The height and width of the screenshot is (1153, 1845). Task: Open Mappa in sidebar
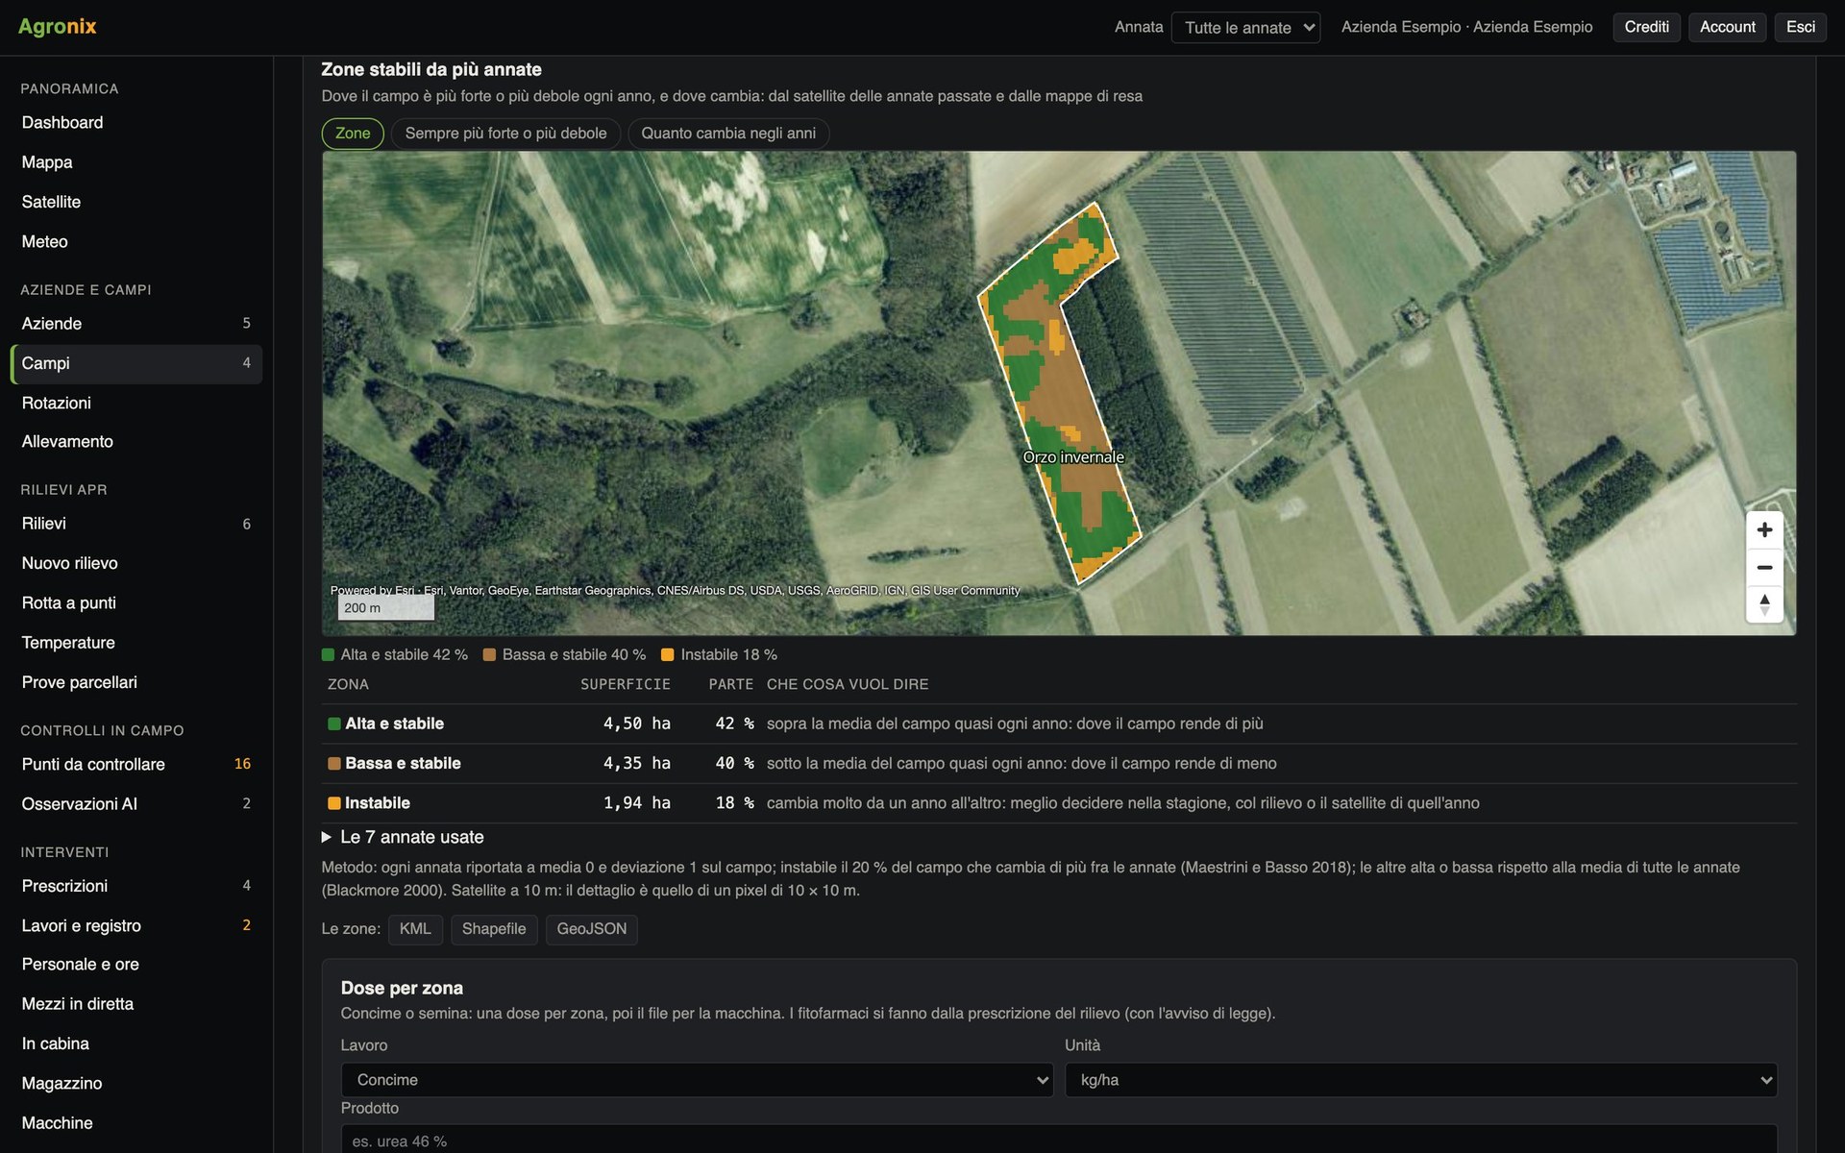[135, 162]
